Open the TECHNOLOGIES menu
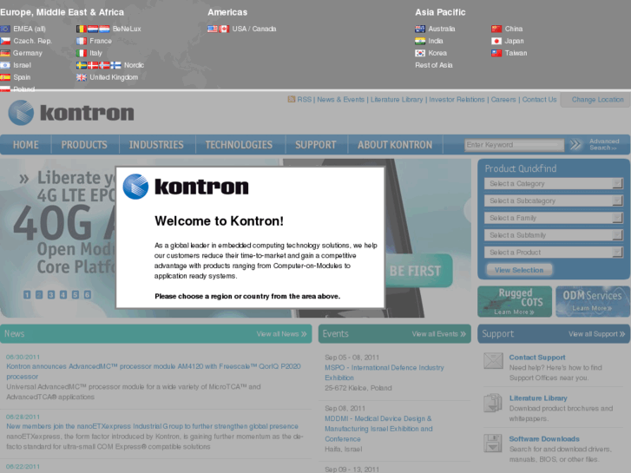Viewport: 631px width, 473px height. coord(239,145)
